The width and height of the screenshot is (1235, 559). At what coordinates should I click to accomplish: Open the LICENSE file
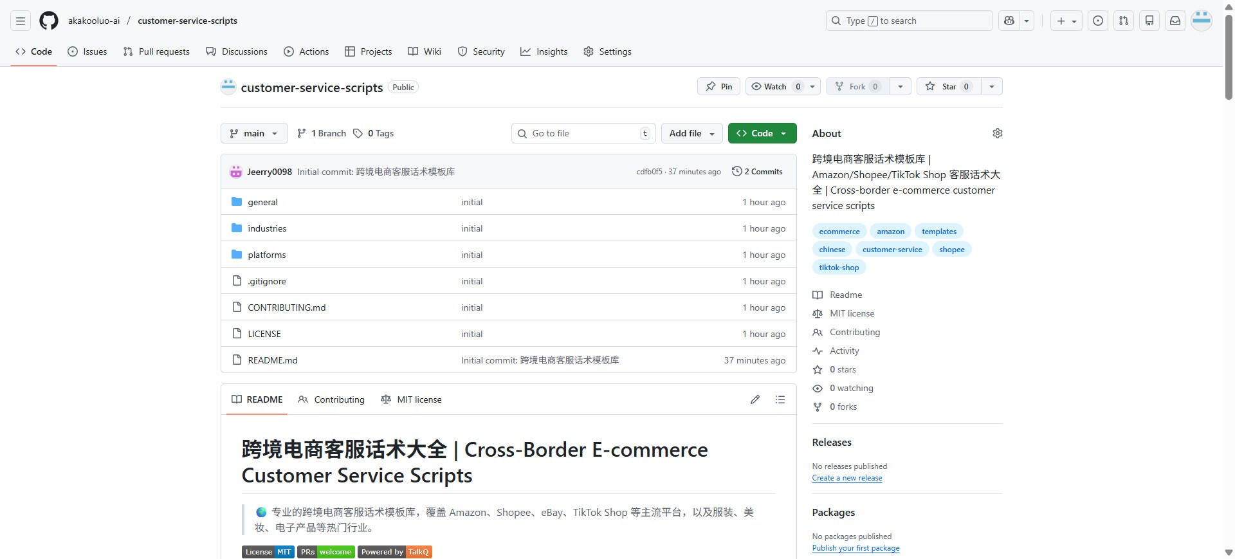click(x=264, y=334)
